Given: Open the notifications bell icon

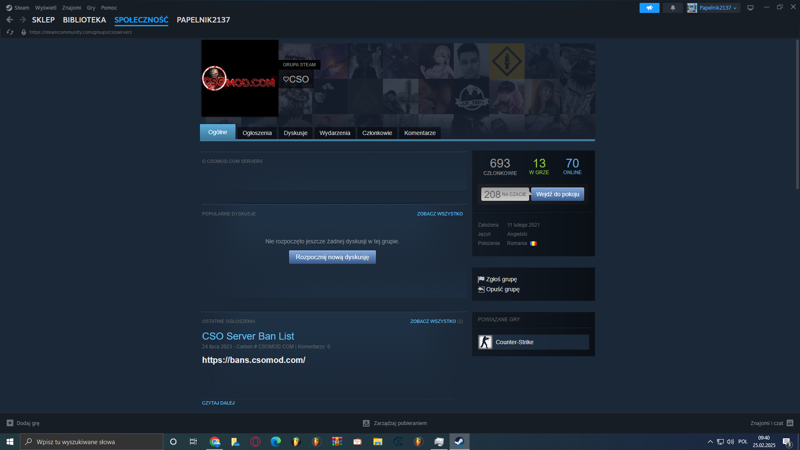Looking at the screenshot, I should (x=672, y=8).
